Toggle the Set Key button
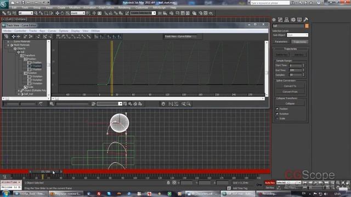Image resolution: width=351 pixels, height=197 pixels. coord(270,188)
